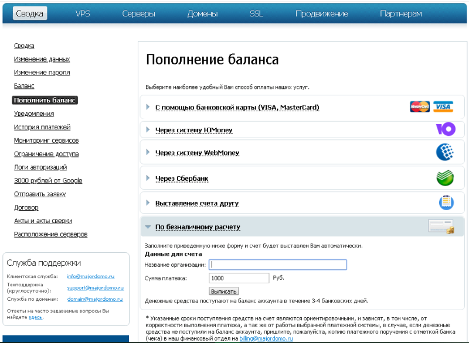Collapse the По безналичному расчету arrow

coord(148,227)
